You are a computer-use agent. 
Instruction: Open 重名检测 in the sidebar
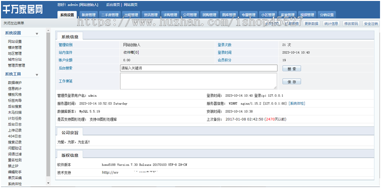pyautogui.click(x=15, y=160)
